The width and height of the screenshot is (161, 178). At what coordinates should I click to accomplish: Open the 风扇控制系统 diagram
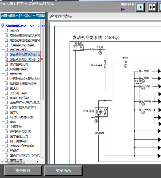click(19, 69)
